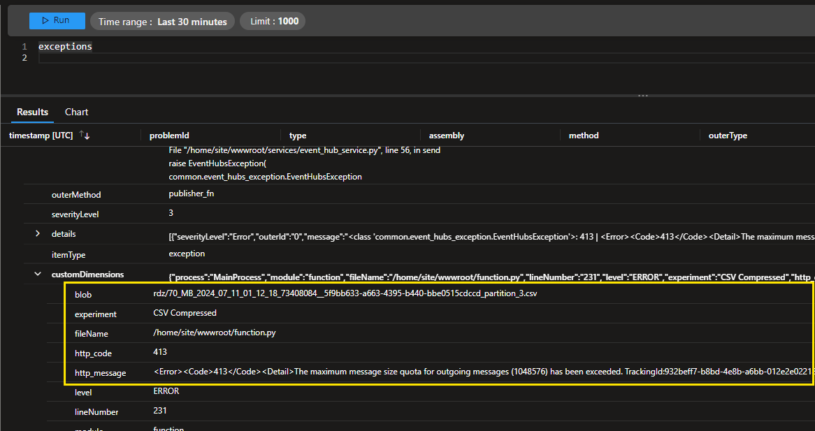Select the itemType field name

[x=68, y=255]
